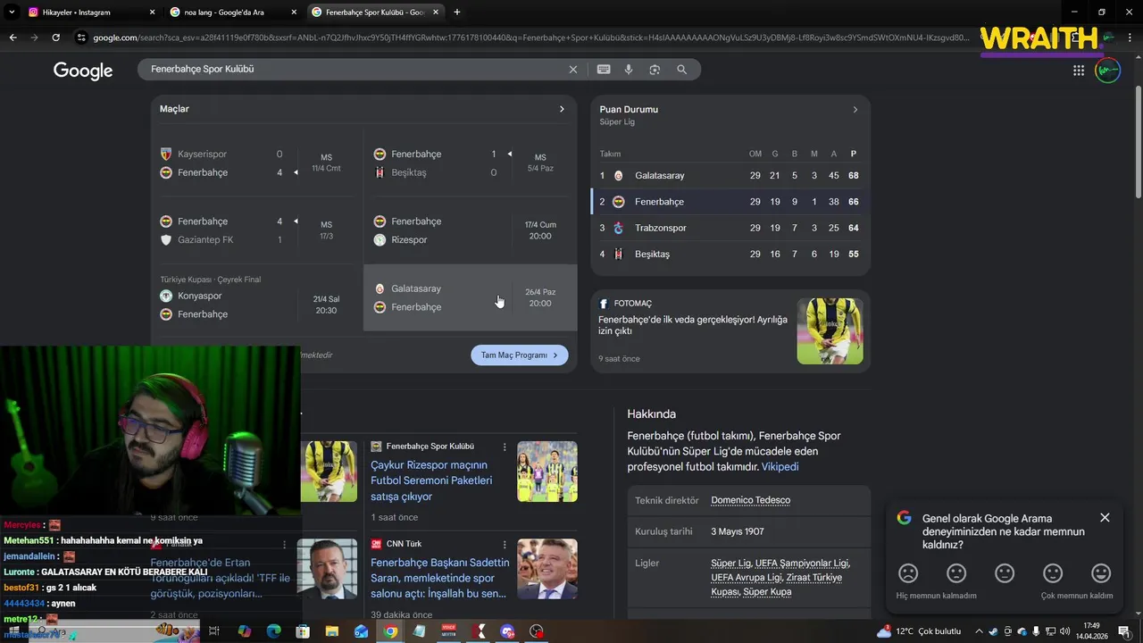
Task: Open the Chrome icon on the taskbar
Action: [x=390, y=631]
